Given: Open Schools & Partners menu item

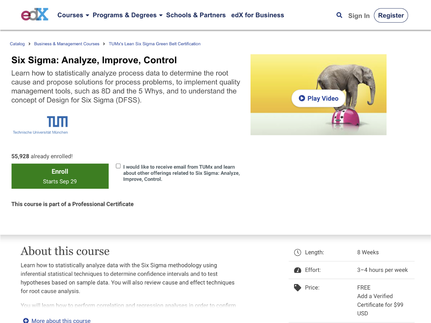Looking at the screenshot, I should pos(196,15).
